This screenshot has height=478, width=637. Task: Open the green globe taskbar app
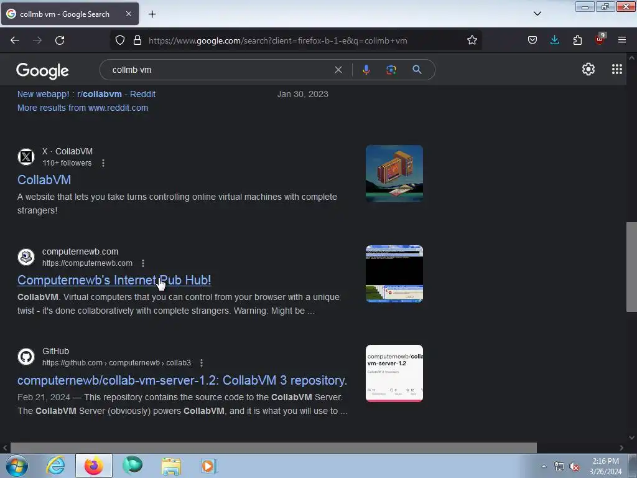(x=133, y=466)
